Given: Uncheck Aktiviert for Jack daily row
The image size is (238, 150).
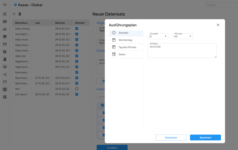Looking at the screenshot, I should [x=77, y=34].
